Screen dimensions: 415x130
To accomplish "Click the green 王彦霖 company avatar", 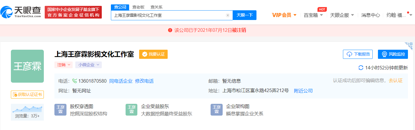I will click(x=27, y=66).
